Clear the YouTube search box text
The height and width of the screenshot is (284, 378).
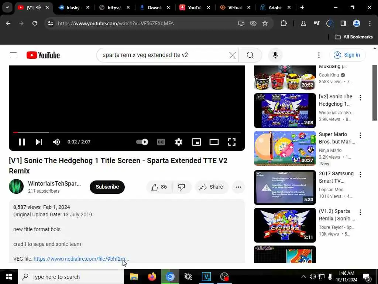[233, 55]
